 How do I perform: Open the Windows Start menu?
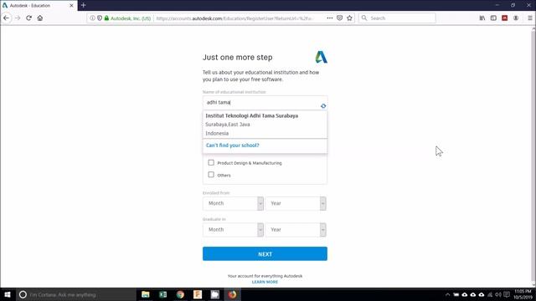point(8,294)
